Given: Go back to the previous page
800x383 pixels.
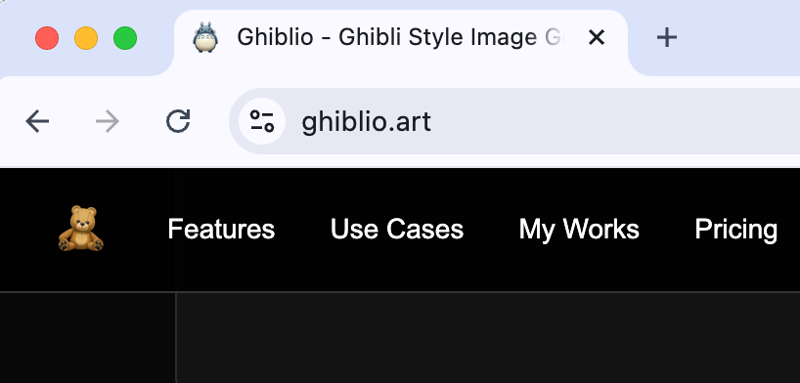Looking at the screenshot, I should pos(37,121).
